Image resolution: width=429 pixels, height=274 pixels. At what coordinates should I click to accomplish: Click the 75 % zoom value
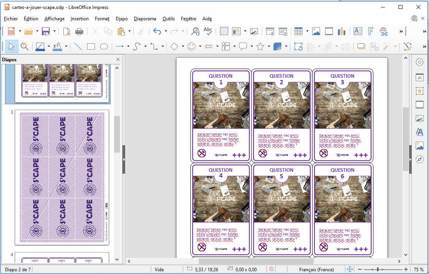pyautogui.click(x=418, y=270)
